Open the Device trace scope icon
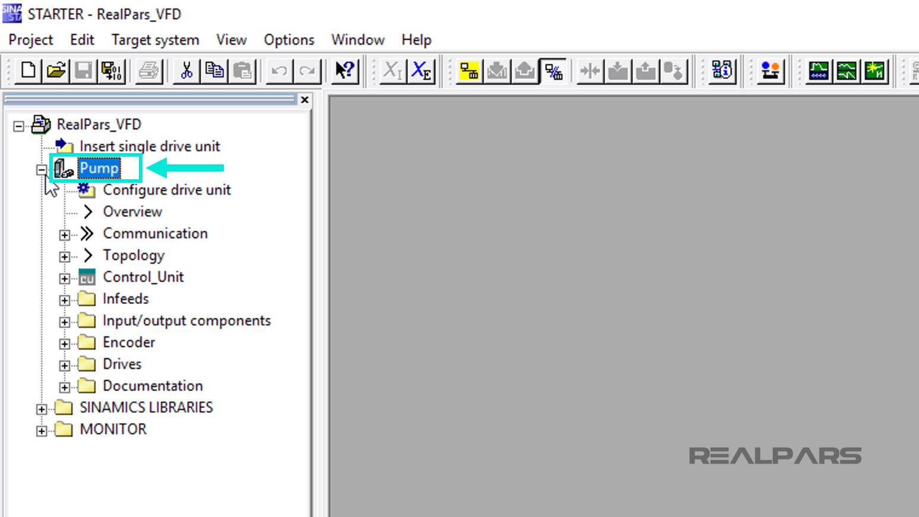 tap(819, 71)
